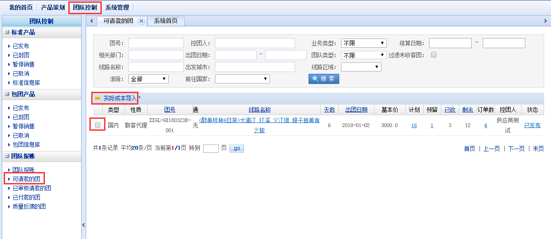
Task: Go to 上一页 in pagination
Action: point(491,149)
